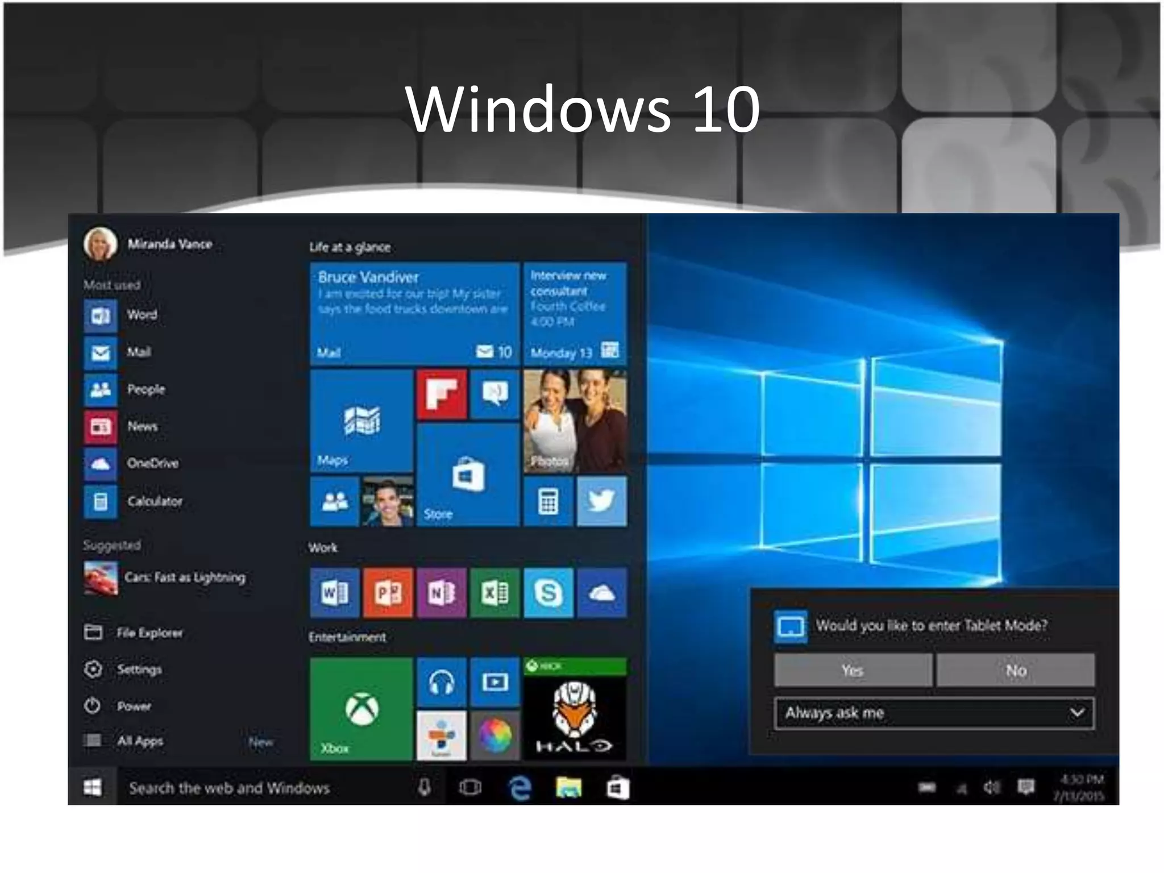Click the microphone icon in search box
This screenshot has height=873, width=1164.
[x=425, y=787]
